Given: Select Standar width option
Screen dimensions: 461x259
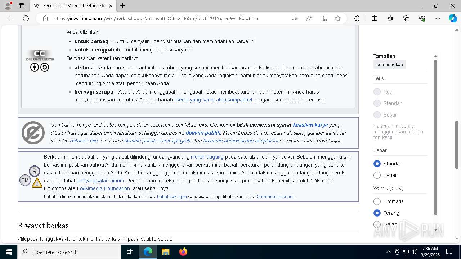Looking at the screenshot, I should click(377, 164).
